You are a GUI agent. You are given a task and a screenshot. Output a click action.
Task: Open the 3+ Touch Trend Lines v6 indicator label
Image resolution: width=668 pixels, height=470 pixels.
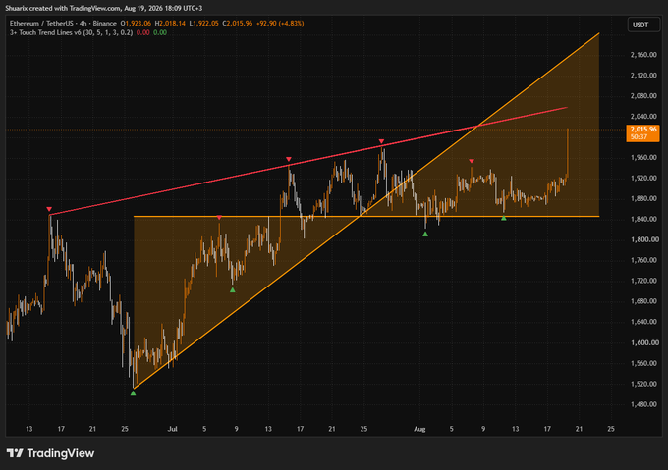coord(71,32)
